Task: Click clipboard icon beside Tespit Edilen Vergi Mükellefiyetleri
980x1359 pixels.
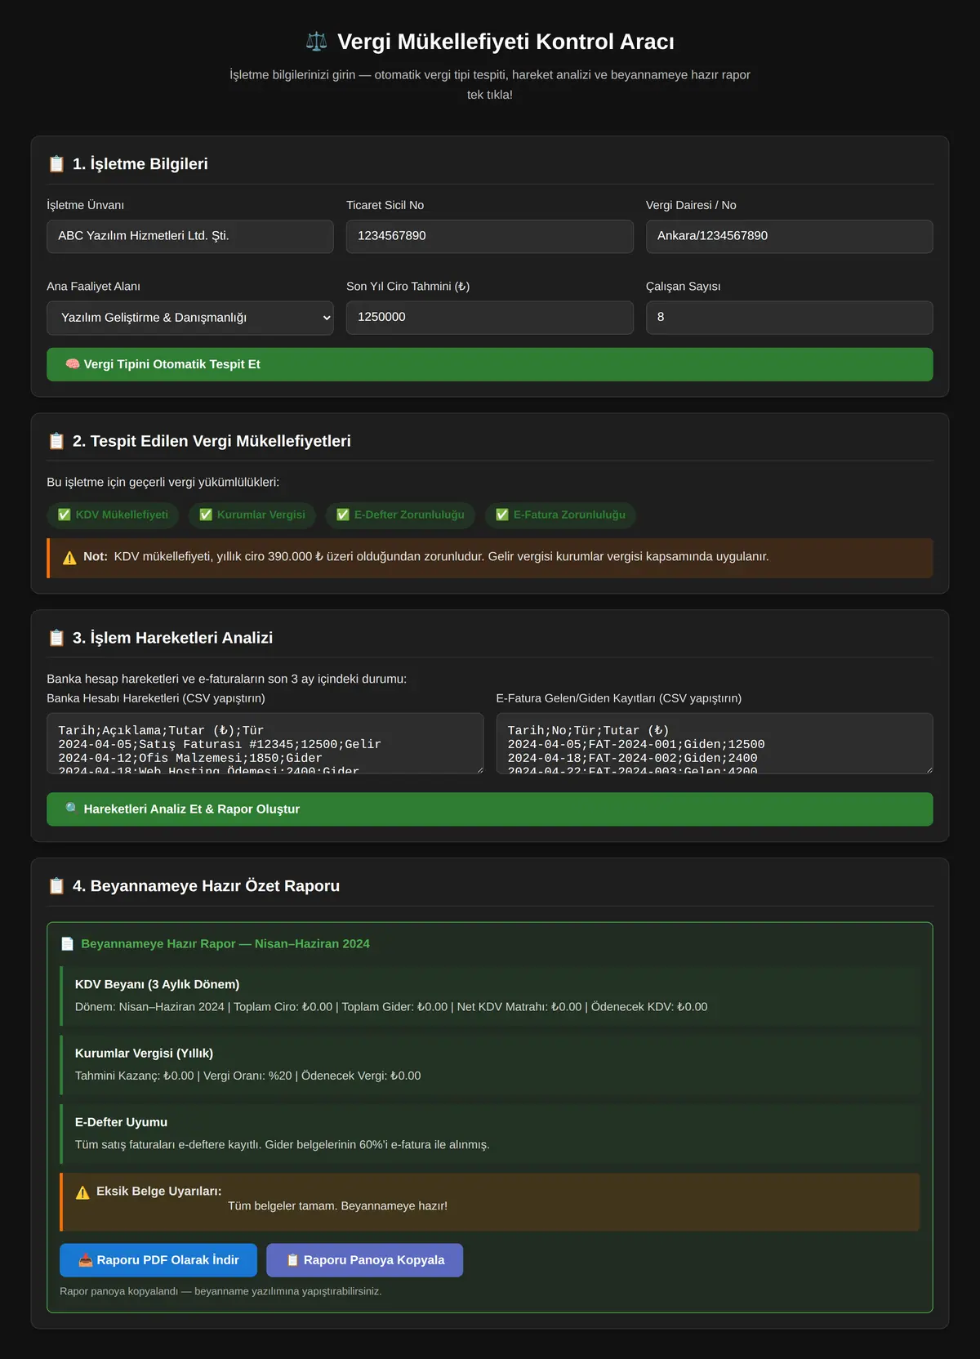Action: tap(56, 441)
